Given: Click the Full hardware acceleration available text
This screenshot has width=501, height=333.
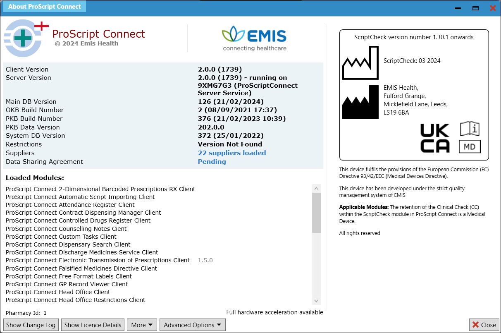Looking at the screenshot, I should click(x=275, y=312).
